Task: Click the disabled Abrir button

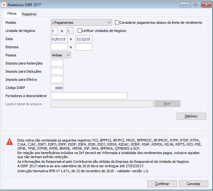Action: [167, 104]
